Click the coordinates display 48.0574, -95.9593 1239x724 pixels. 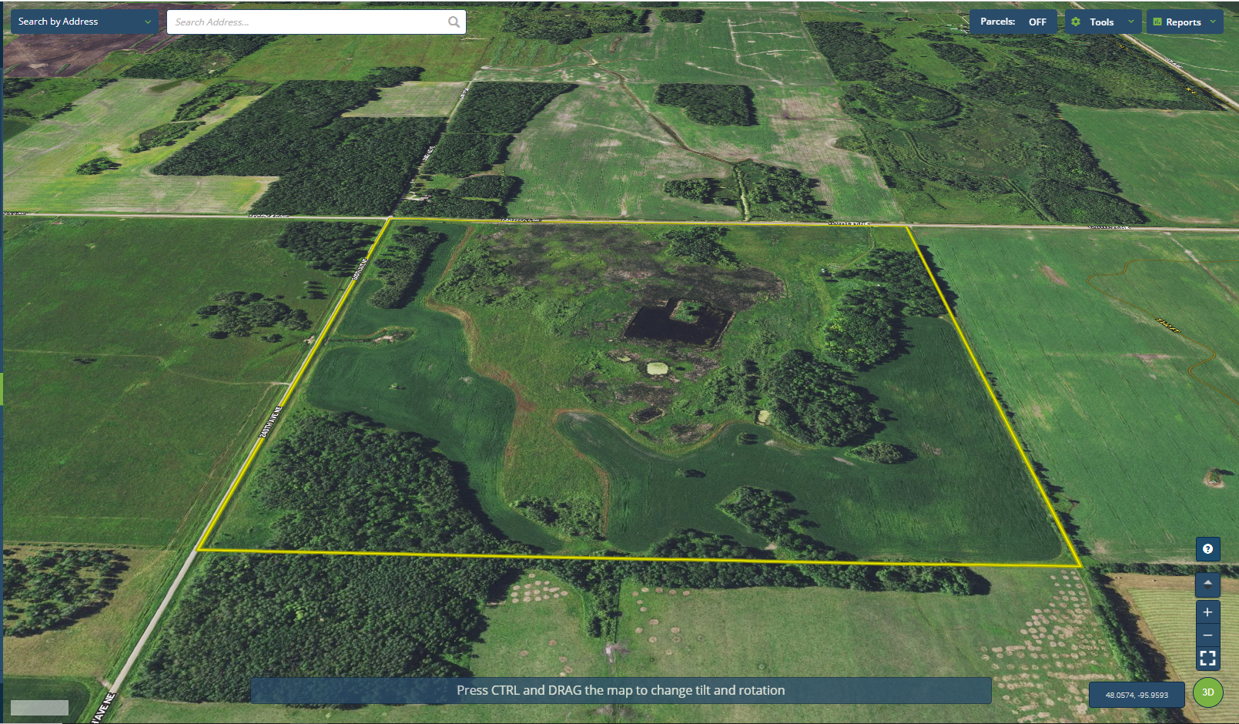1137,695
